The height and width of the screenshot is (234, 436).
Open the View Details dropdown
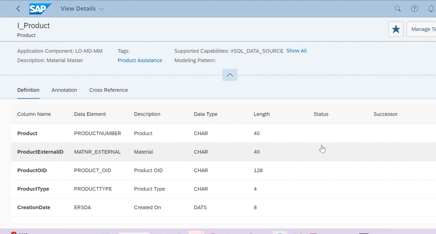point(82,9)
